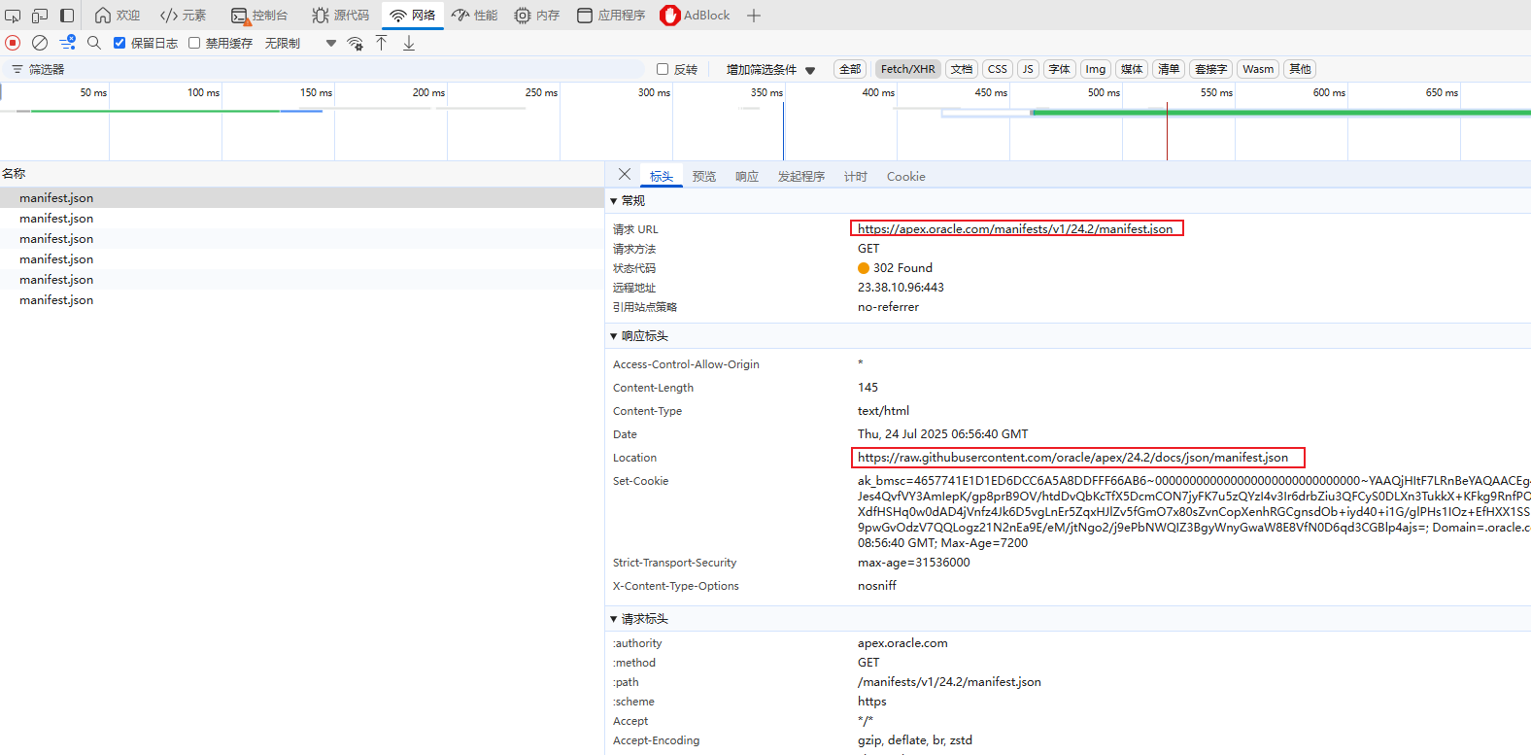Toggle the filter bar icon

(x=67, y=43)
